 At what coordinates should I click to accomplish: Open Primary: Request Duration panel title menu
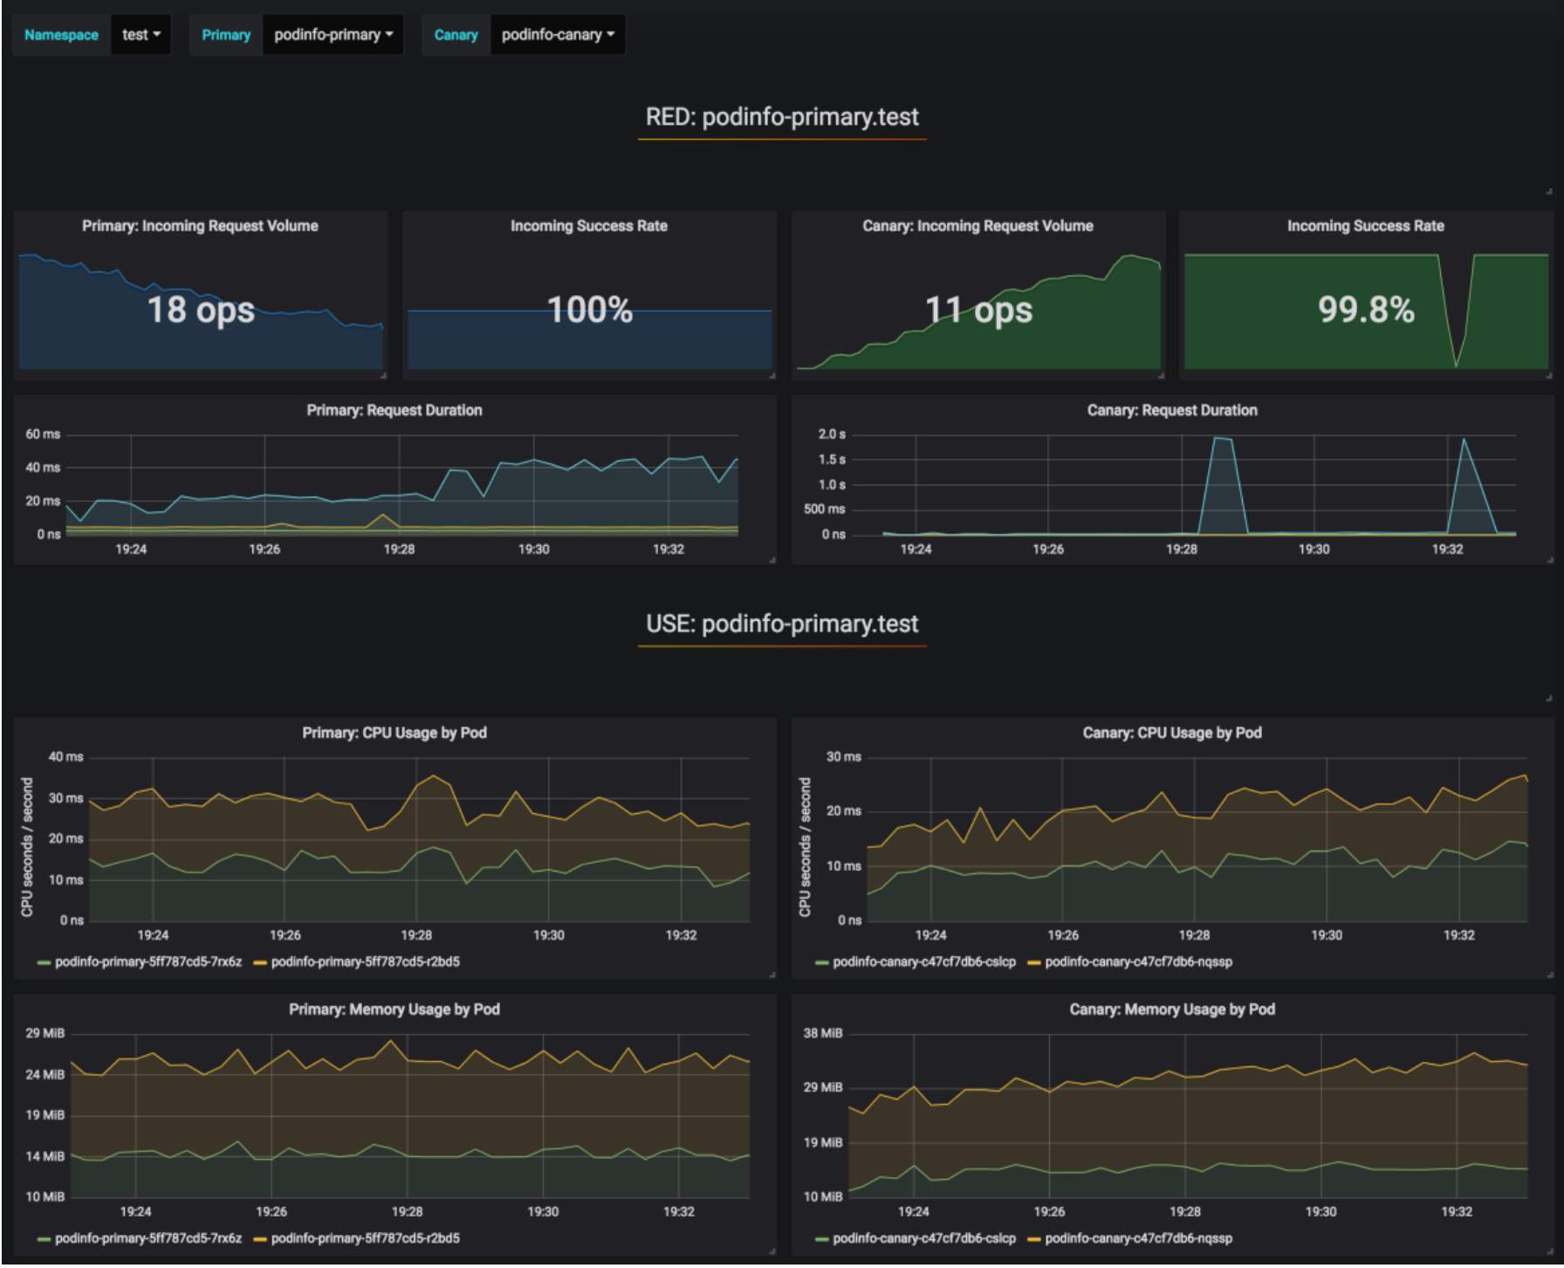click(x=394, y=410)
